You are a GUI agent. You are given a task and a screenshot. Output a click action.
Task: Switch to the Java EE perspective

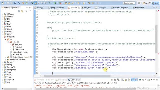click(x=147, y=3)
